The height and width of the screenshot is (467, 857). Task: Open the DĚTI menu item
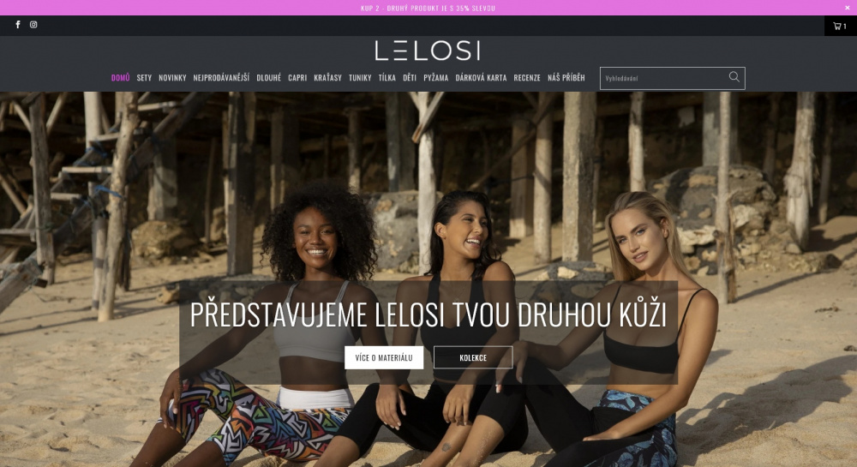click(x=410, y=78)
